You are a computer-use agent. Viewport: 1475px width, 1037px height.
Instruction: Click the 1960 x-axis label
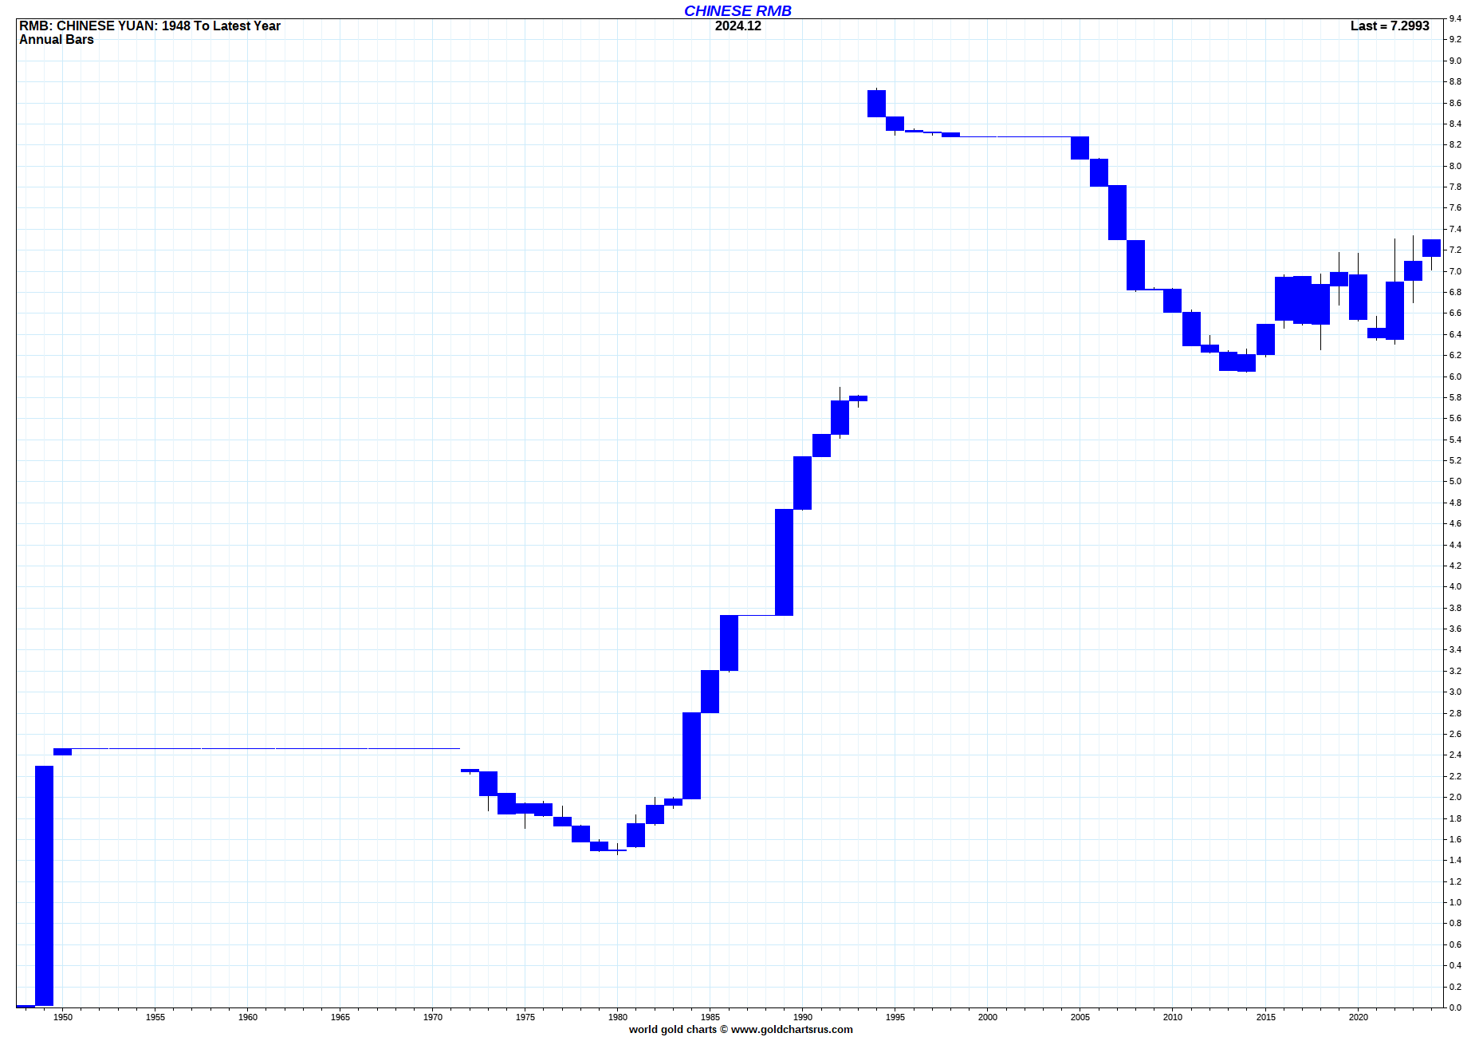pos(248,1016)
